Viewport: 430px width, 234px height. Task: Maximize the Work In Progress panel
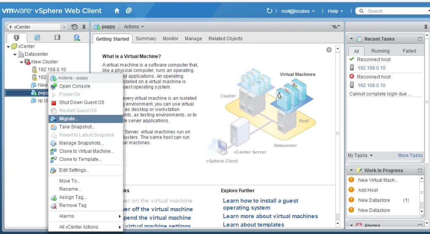point(420,170)
